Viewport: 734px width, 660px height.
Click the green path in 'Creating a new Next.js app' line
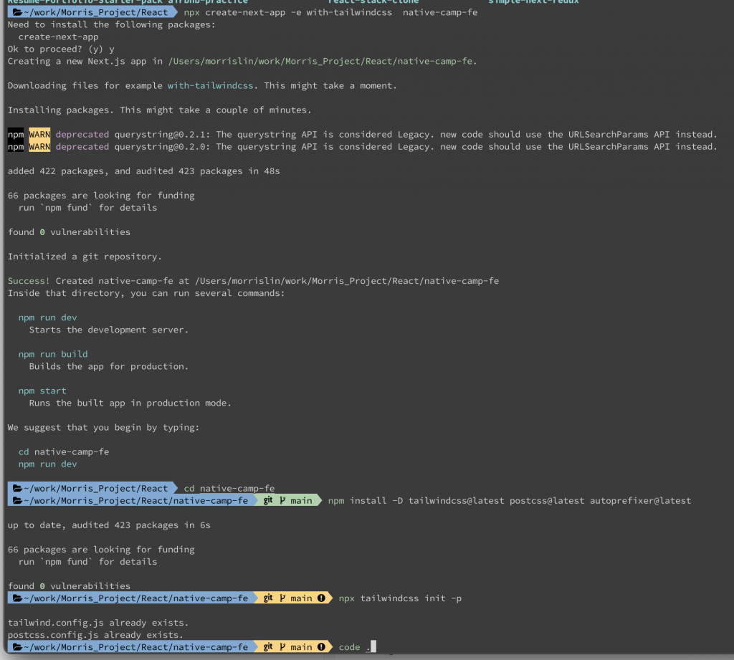(x=320, y=62)
